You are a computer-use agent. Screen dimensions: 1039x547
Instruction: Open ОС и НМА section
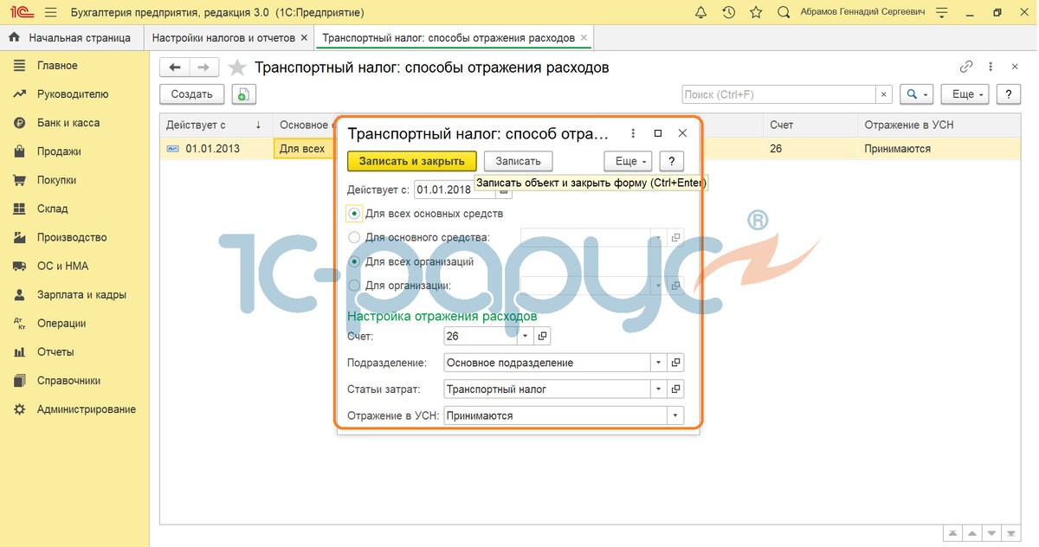click(x=63, y=266)
